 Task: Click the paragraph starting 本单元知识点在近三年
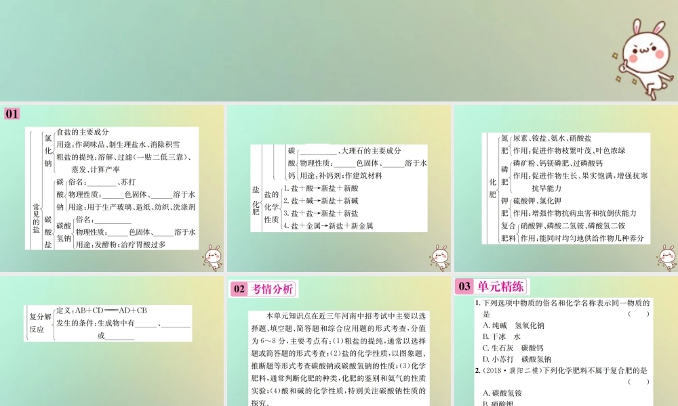tap(339, 359)
